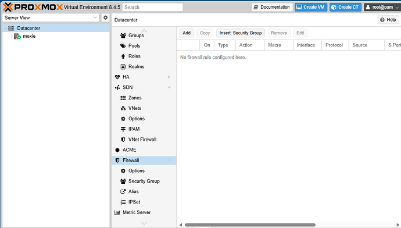Select the moxie tree label
Viewport: 401px width, 228px height.
pos(29,36)
